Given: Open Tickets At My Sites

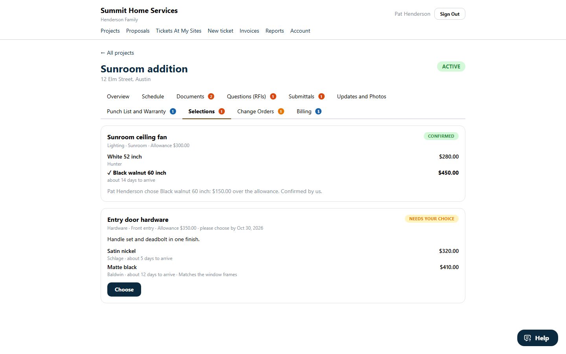Looking at the screenshot, I should click(178, 31).
